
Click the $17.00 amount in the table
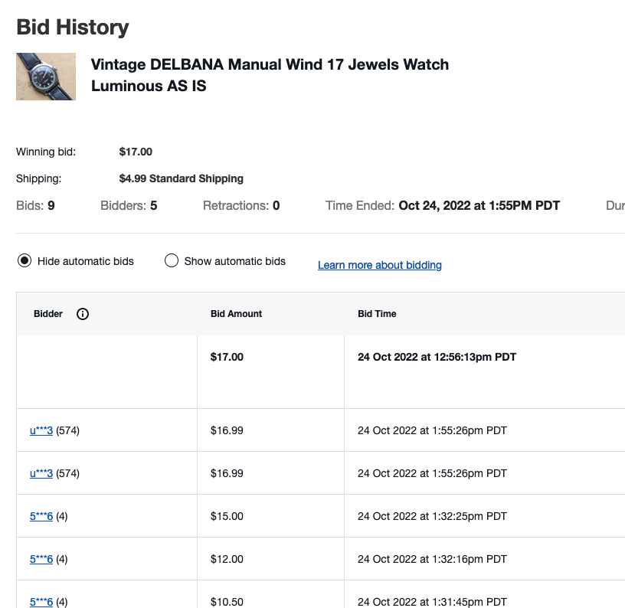227,357
